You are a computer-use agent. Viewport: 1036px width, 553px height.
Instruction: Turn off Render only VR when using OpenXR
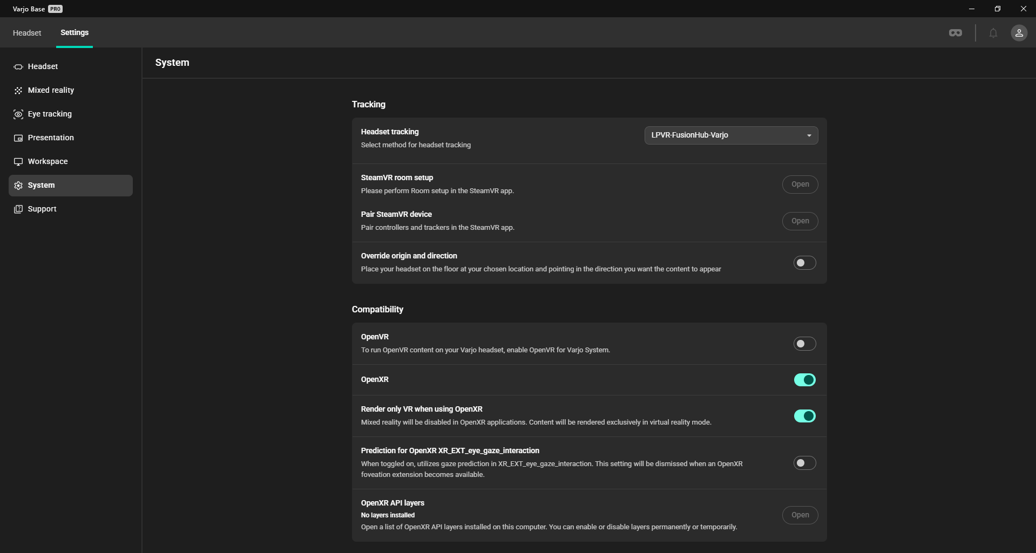point(804,416)
